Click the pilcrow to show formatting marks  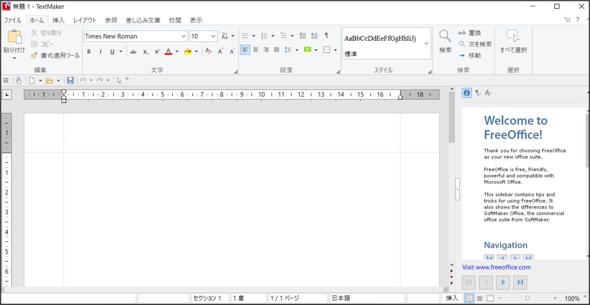(x=326, y=35)
